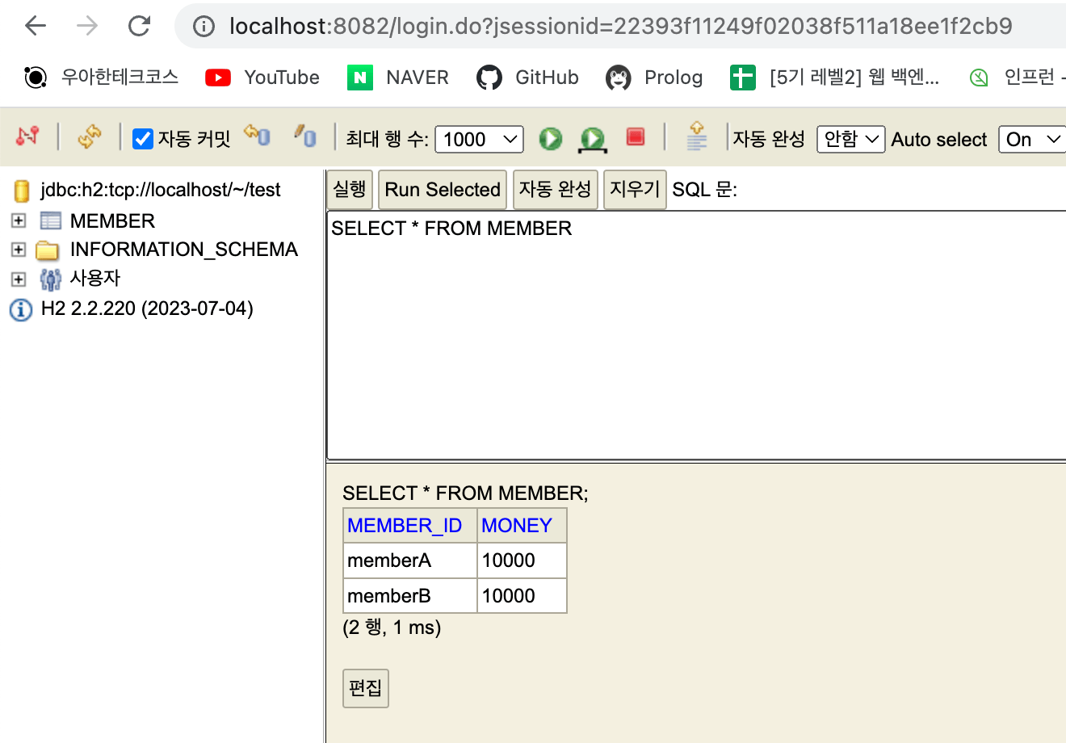Click the command history icon
The width and height of the screenshot is (1066, 743).
[x=696, y=136]
